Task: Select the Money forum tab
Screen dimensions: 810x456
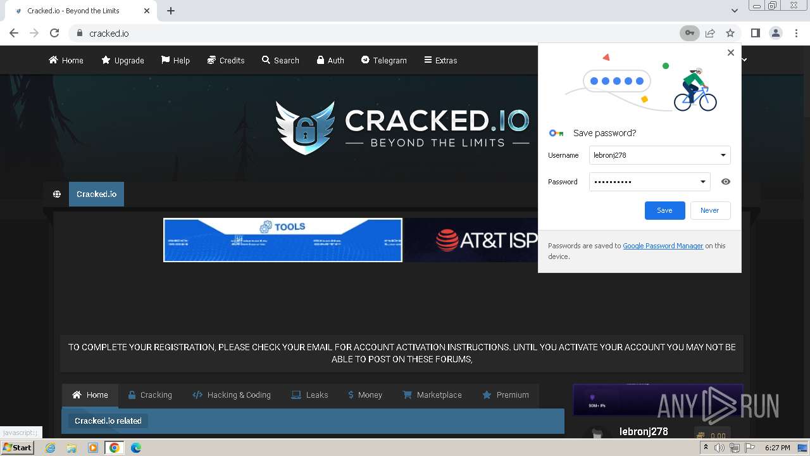Action: point(365,395)
